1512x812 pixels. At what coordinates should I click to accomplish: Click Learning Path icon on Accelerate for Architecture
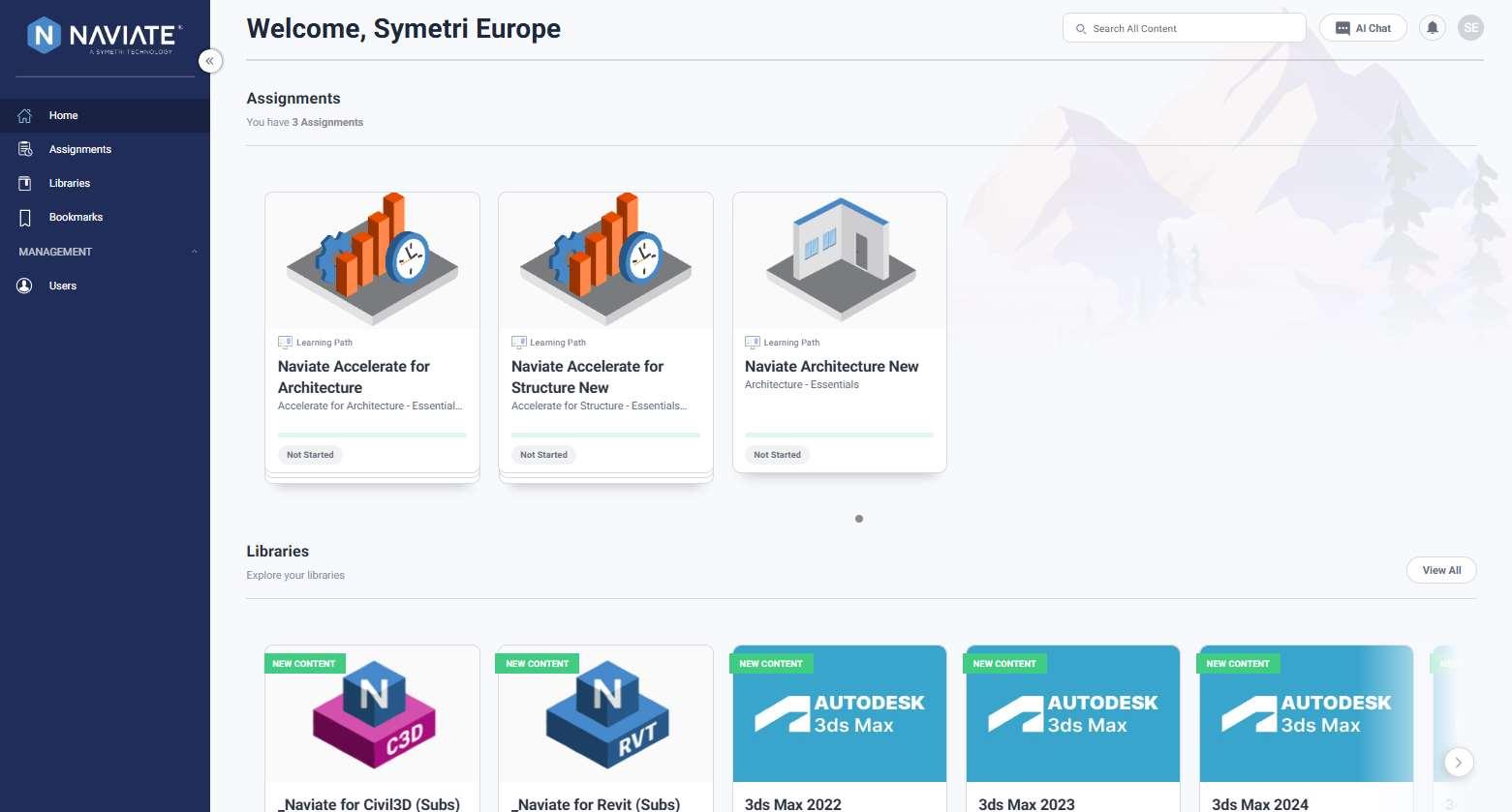[285, 343]
